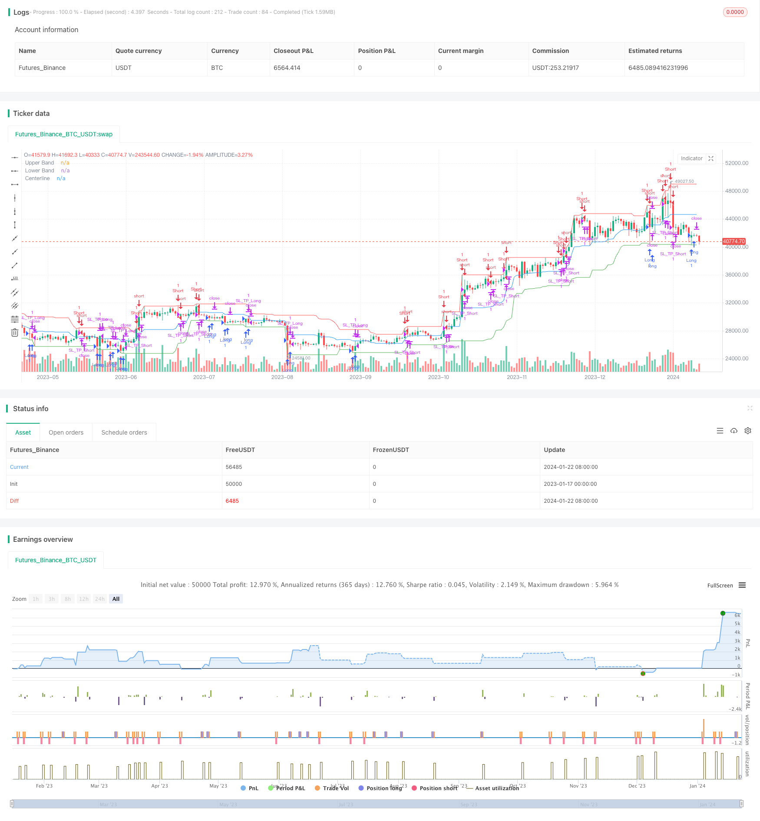
Task: Open the Status info settings gear
Action: pos(748,431)
